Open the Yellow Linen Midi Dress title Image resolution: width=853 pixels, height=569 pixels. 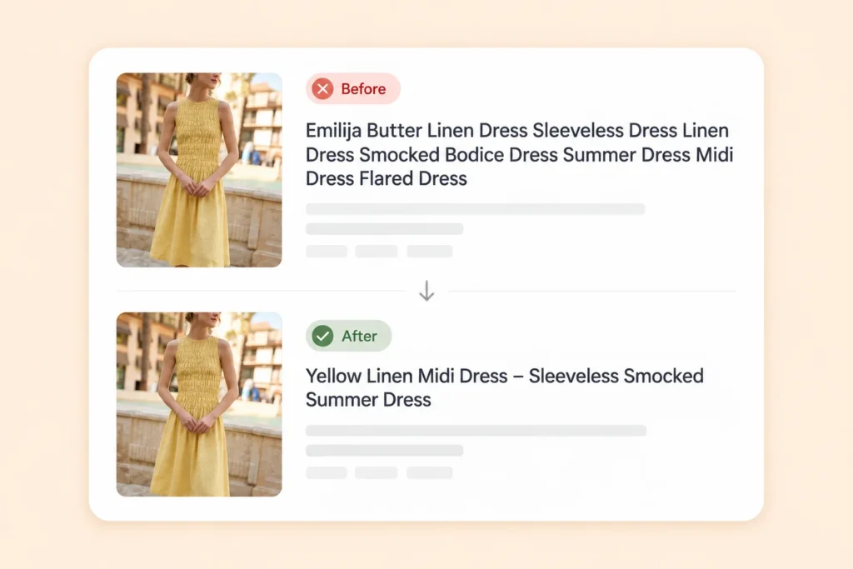coord(504,387)
